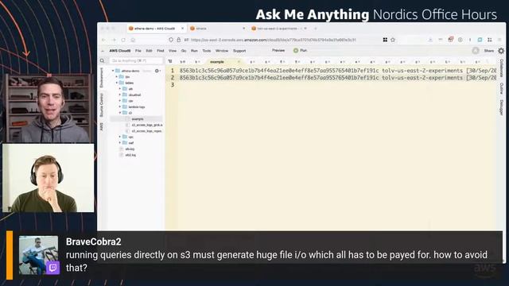This screenshot has height=286, width=509.
Task: Click the blue square extension icon
Action: [x=480, y=40]
